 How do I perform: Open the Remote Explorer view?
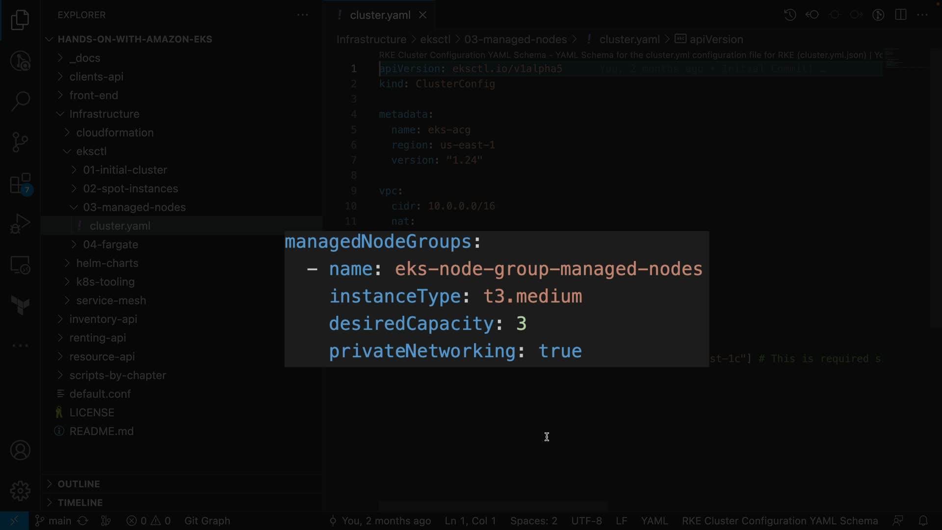(x=20, y=265)
